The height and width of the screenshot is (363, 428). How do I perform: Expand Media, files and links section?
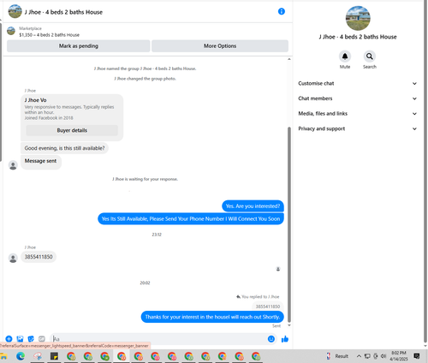pos(358,114)
